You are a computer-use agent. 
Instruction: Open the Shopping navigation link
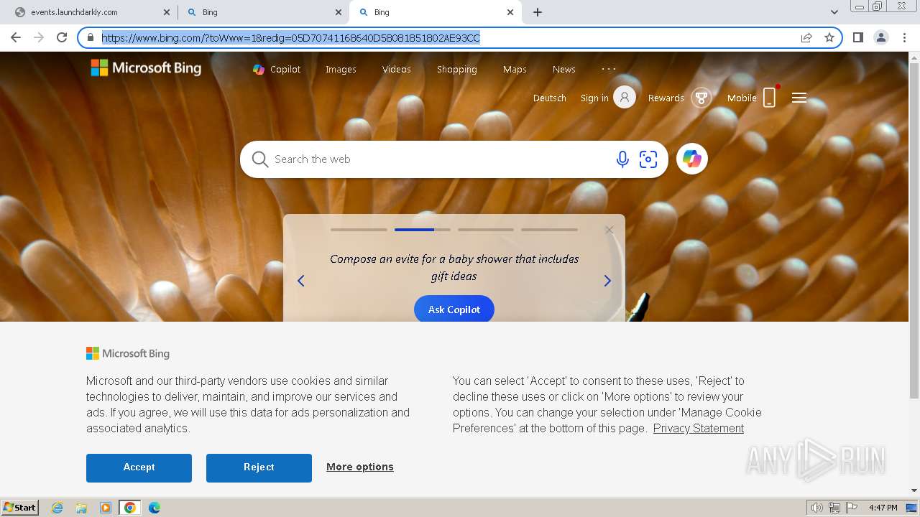click(x=457, y=69)
